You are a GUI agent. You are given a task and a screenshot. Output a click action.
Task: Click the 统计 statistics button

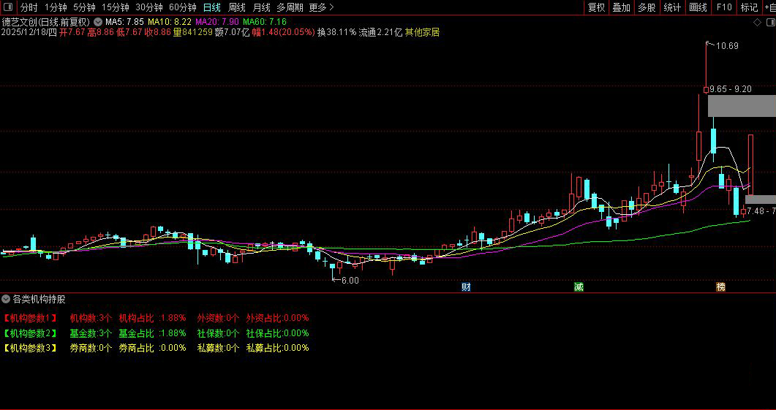[x=672, y=7]
